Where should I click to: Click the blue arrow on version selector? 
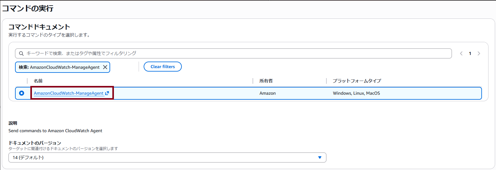coord(320,157)
